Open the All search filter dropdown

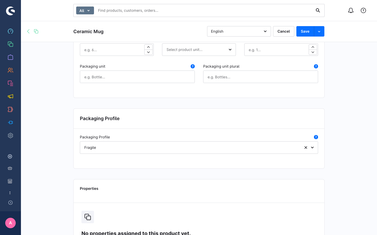coord(85,10)
